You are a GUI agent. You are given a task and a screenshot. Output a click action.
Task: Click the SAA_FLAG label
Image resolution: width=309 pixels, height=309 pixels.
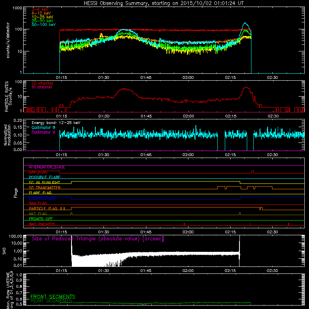(38, 203)
